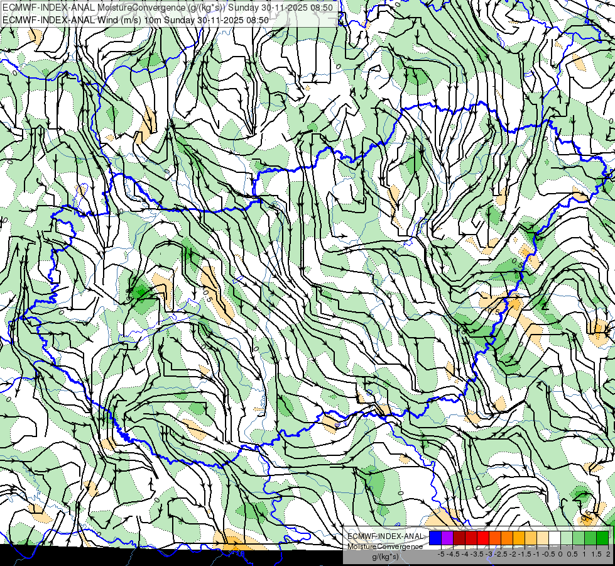Click the -0.5 value on legend scale

pos(548,554)
